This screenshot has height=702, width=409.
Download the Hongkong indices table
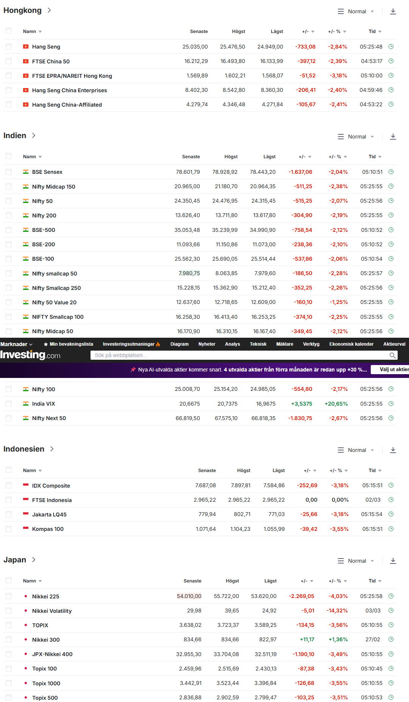tap(393, 11)
